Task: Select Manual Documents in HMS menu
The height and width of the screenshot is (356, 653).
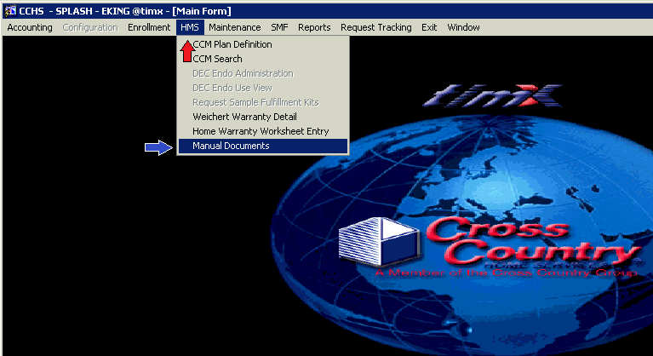Action: pos(263,146)
